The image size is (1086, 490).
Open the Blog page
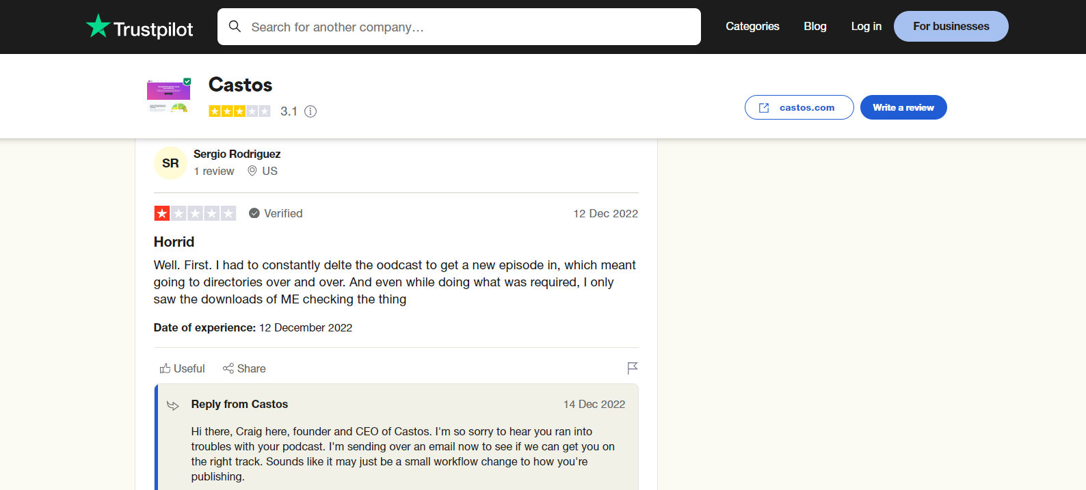coord(815,26)
